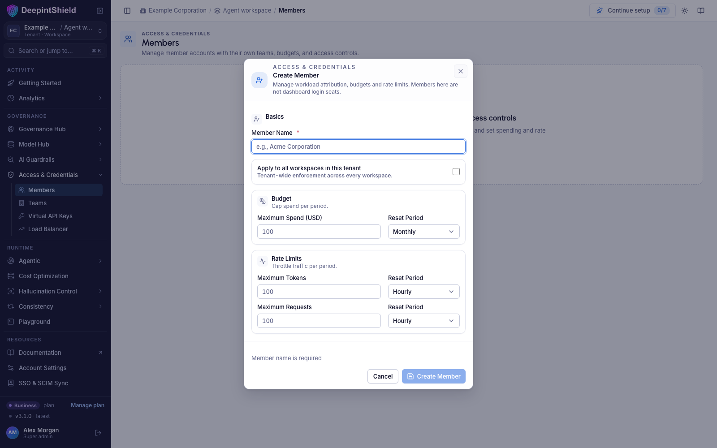Open the Members page in sidebar

tap(59, 190)
